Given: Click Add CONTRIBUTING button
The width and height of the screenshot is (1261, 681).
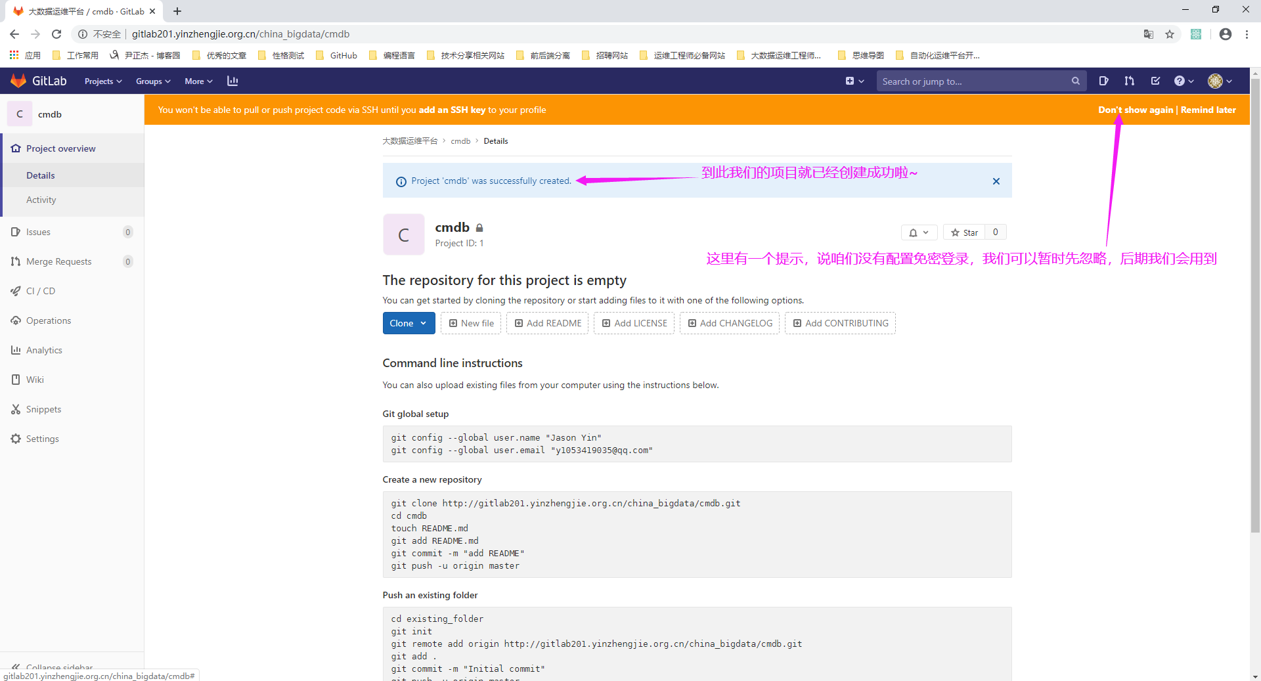Looking at the screenshot, I should coord(840,323).
